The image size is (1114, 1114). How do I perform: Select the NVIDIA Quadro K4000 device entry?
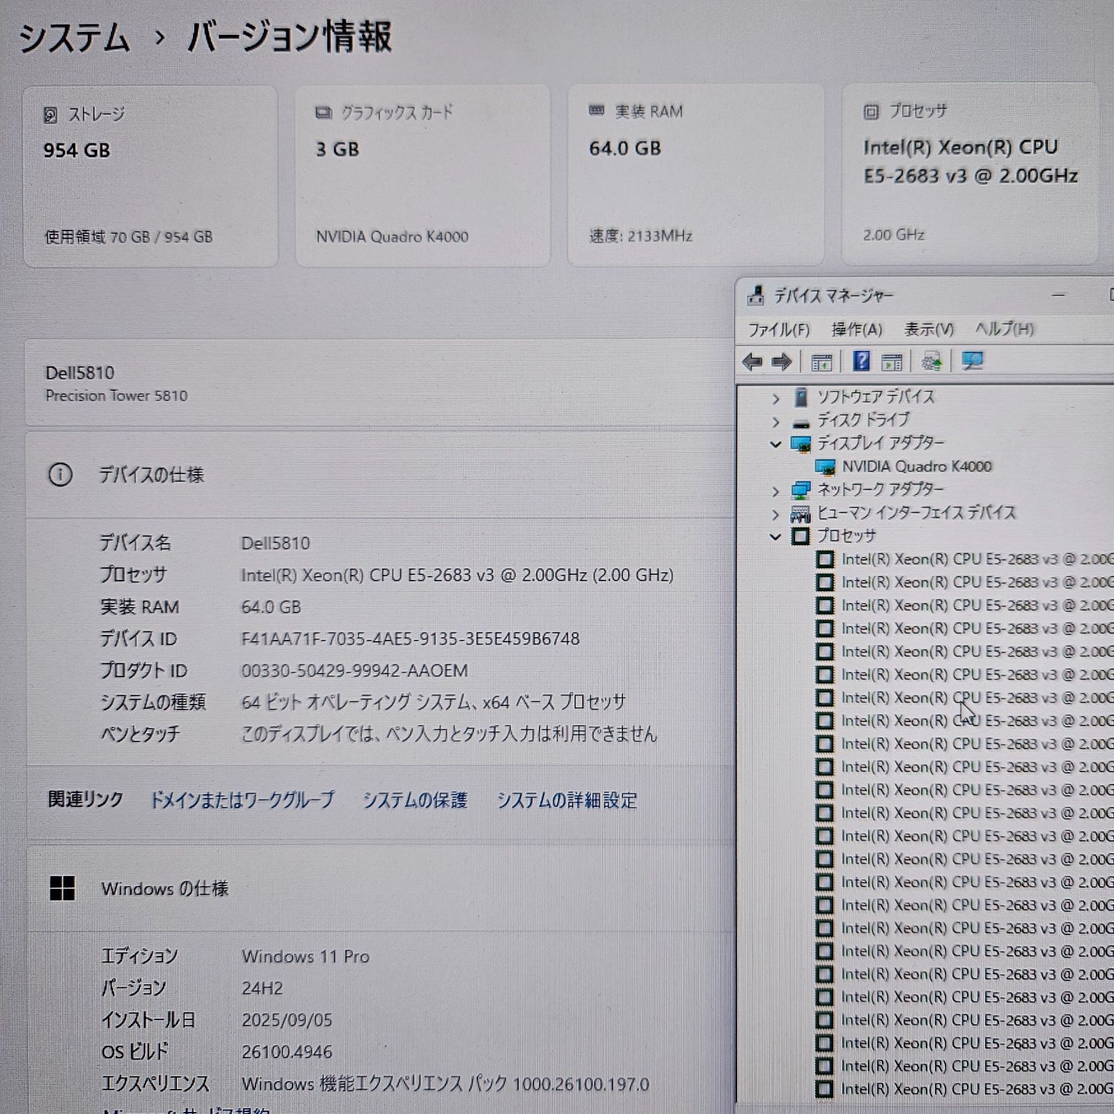point(916,466)
